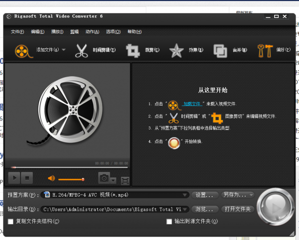299x240 pixels.
Task: Toggle the 输出到源文件夹 checkbox
Action: [x=169, y=221]
